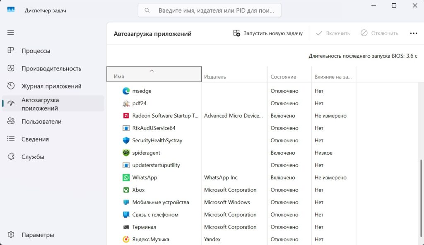The width and height of the screenshot is (424, 245).
Task: Open the three-dots more options menu
Action: (x=414, y=33)
